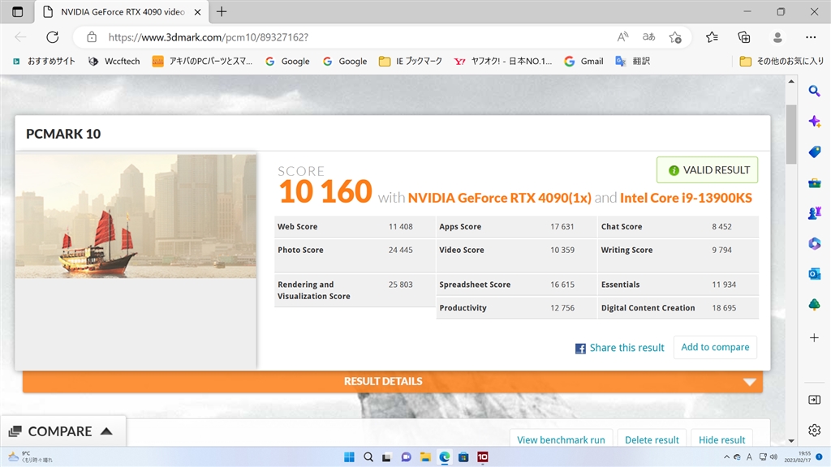Open the Discover sparkle icon in sidebar

815,122
